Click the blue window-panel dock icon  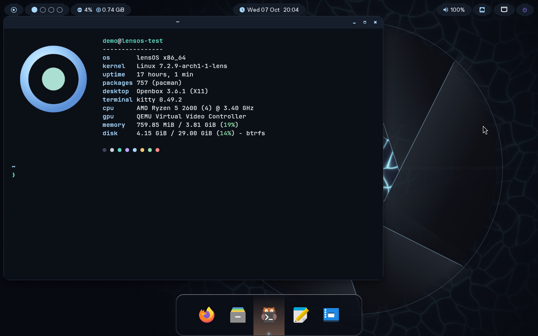pos(331,315)
